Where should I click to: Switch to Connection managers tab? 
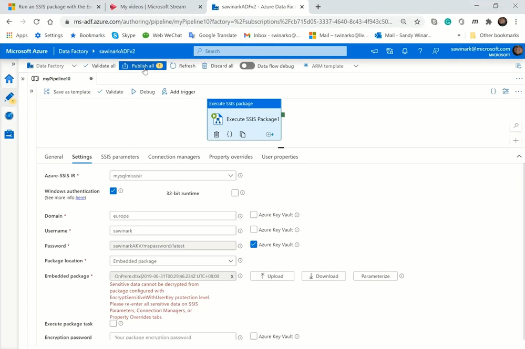point(174,157)
